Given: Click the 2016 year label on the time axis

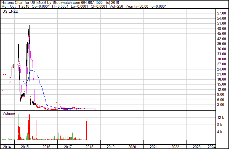Looking at the screenshot, I should click(46, 147).
